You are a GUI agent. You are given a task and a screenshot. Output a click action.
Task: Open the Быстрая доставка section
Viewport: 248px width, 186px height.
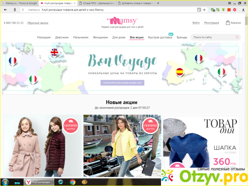[x=159, y=37]
